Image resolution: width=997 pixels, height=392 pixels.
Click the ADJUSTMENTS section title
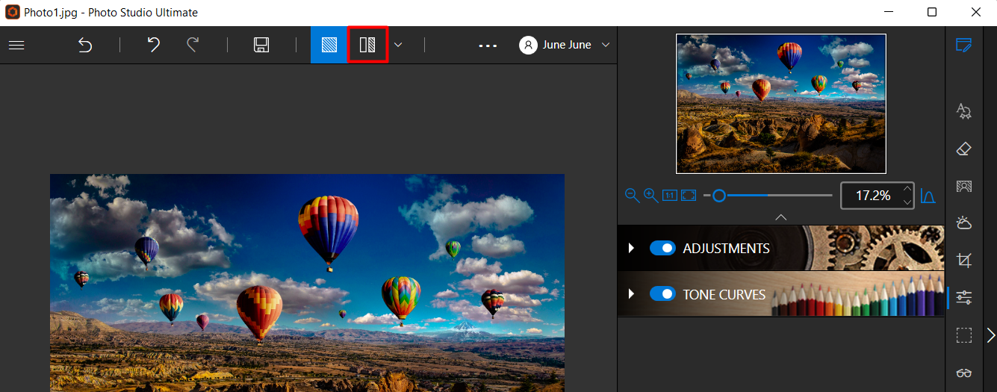(x=726, y=248)
